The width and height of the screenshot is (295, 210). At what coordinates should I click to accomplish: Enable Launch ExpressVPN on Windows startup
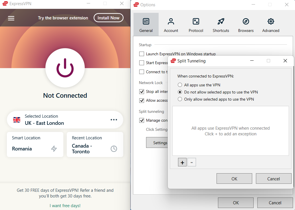(x=142, y=54)
